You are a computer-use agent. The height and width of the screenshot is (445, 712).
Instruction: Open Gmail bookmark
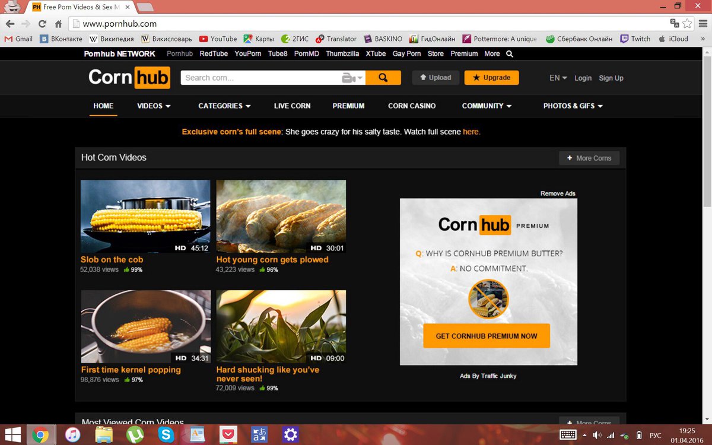(x=18, y=39)
